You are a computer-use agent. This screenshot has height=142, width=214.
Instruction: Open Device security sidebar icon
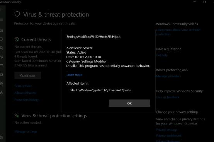[x=2, y=75]
